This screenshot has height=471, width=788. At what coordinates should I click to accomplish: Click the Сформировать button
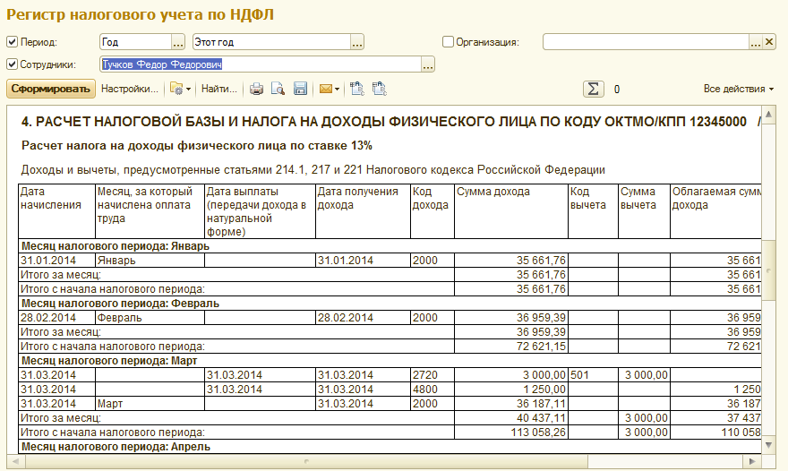pos(51,89)
